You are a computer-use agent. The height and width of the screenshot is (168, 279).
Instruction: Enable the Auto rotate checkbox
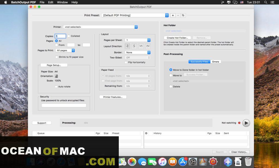pos(56,86)
